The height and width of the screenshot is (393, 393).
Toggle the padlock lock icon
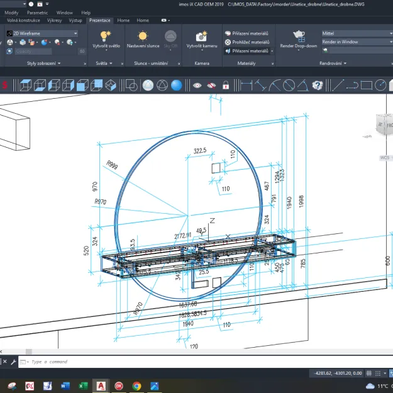click(x=226, y=86)
